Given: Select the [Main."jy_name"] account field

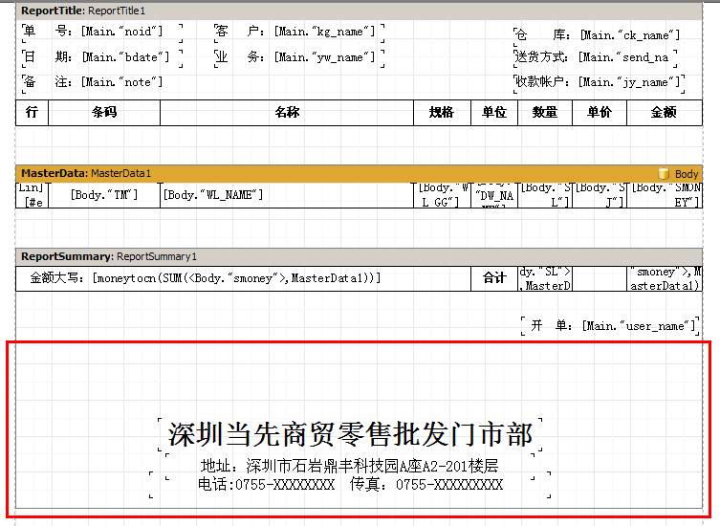Looking at the screenshot, I should point(599,82).
